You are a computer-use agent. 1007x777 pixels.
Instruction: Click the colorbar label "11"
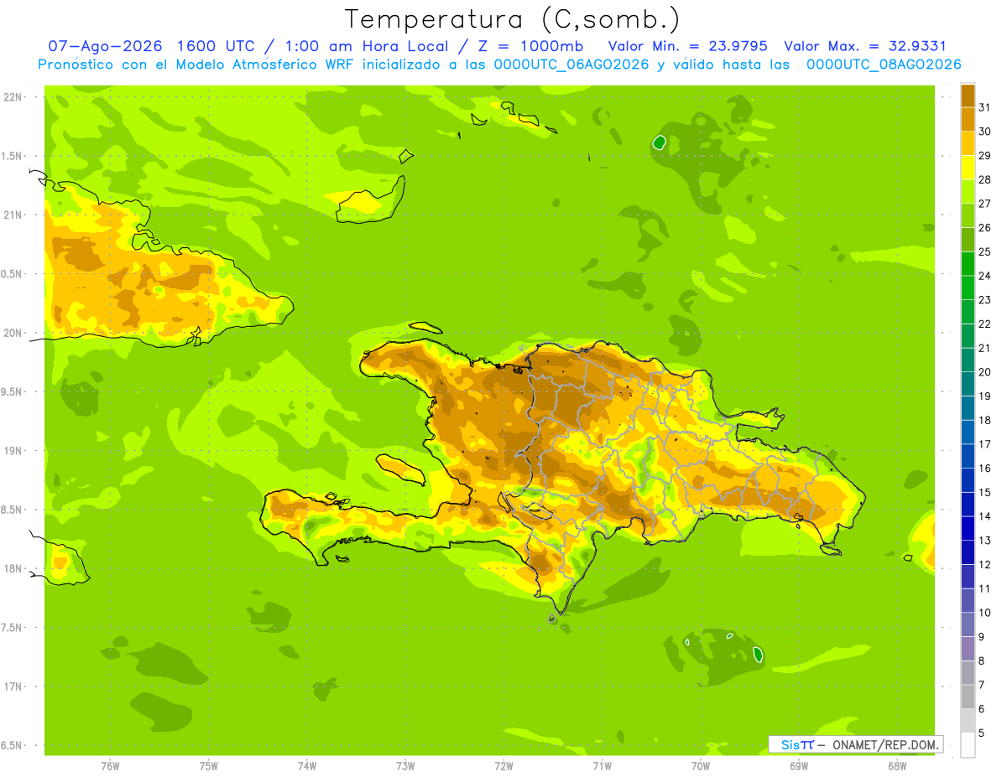pos(984,588)
